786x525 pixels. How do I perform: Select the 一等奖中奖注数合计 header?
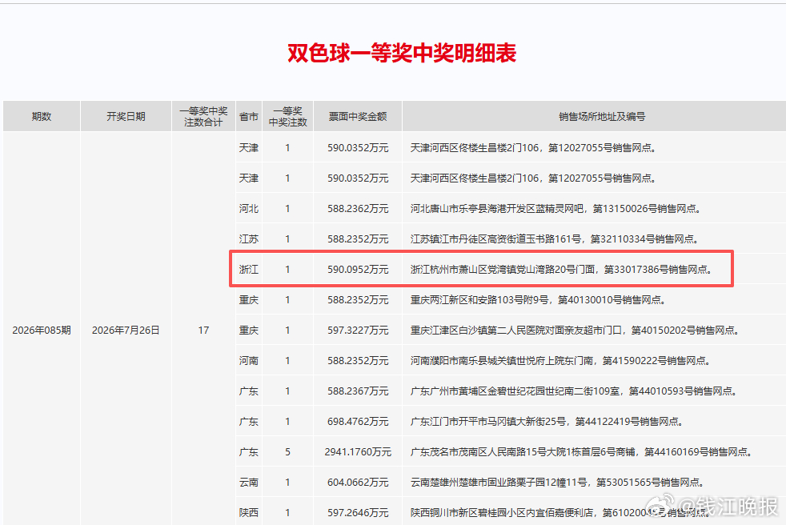203,116
